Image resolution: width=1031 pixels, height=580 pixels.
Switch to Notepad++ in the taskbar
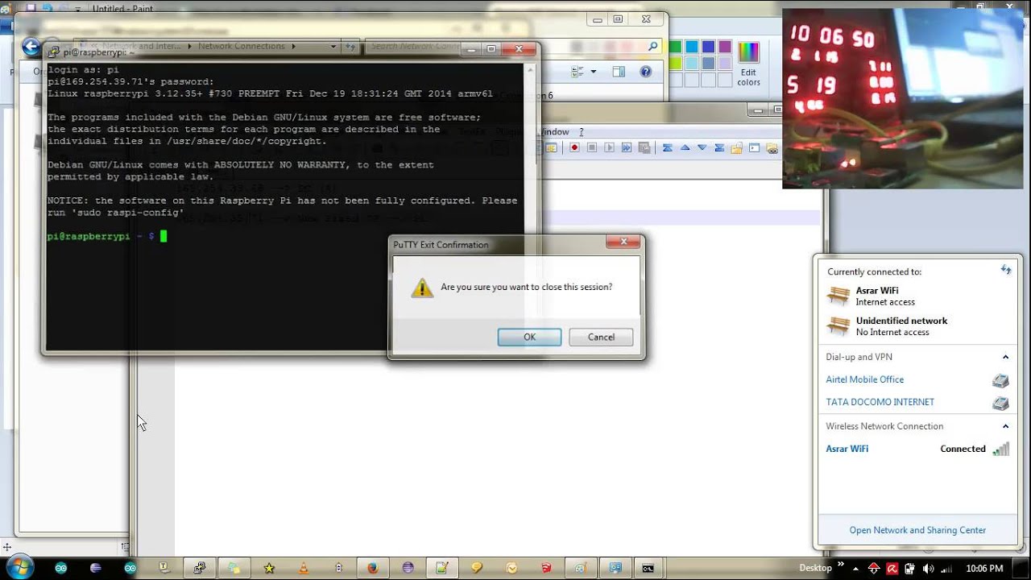coord(441,568)
